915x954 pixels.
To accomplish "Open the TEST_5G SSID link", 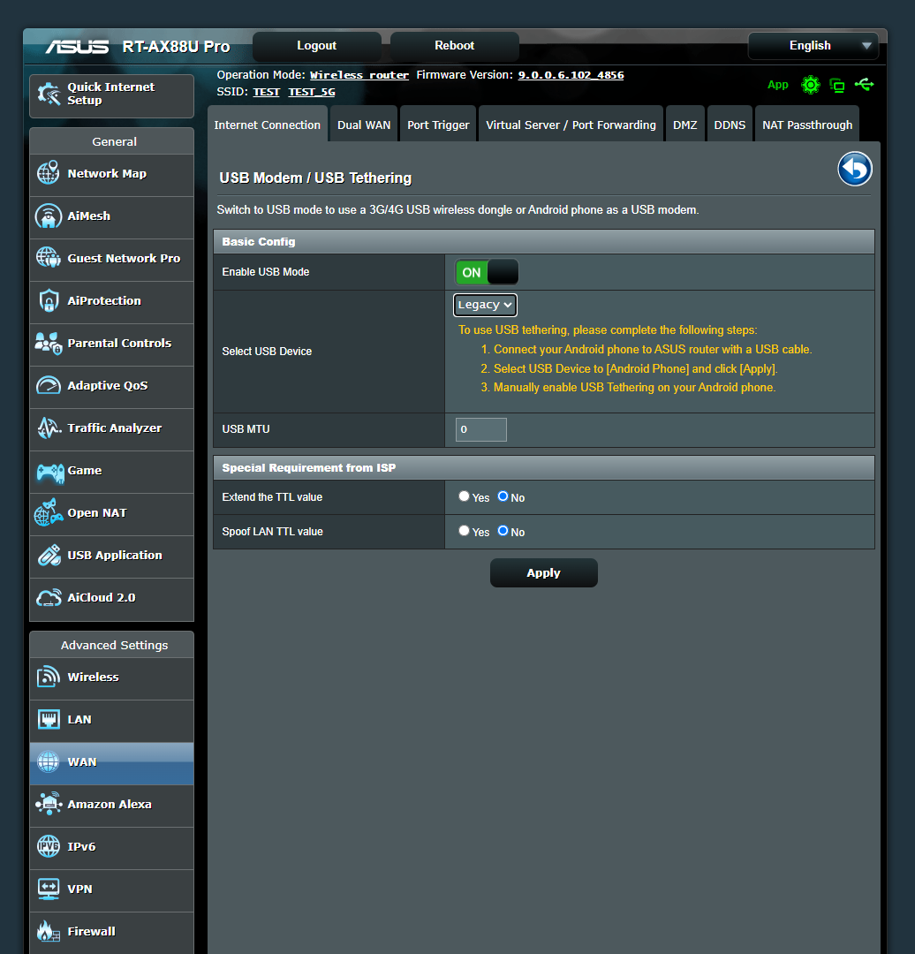I will (x=312, y=92).
